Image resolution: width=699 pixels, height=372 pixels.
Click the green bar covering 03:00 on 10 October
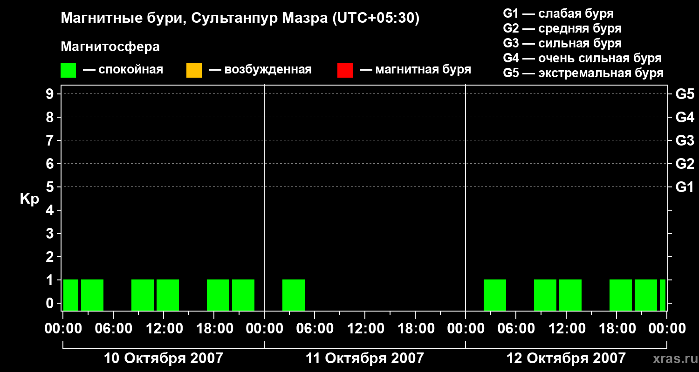(x=92, y=295)
